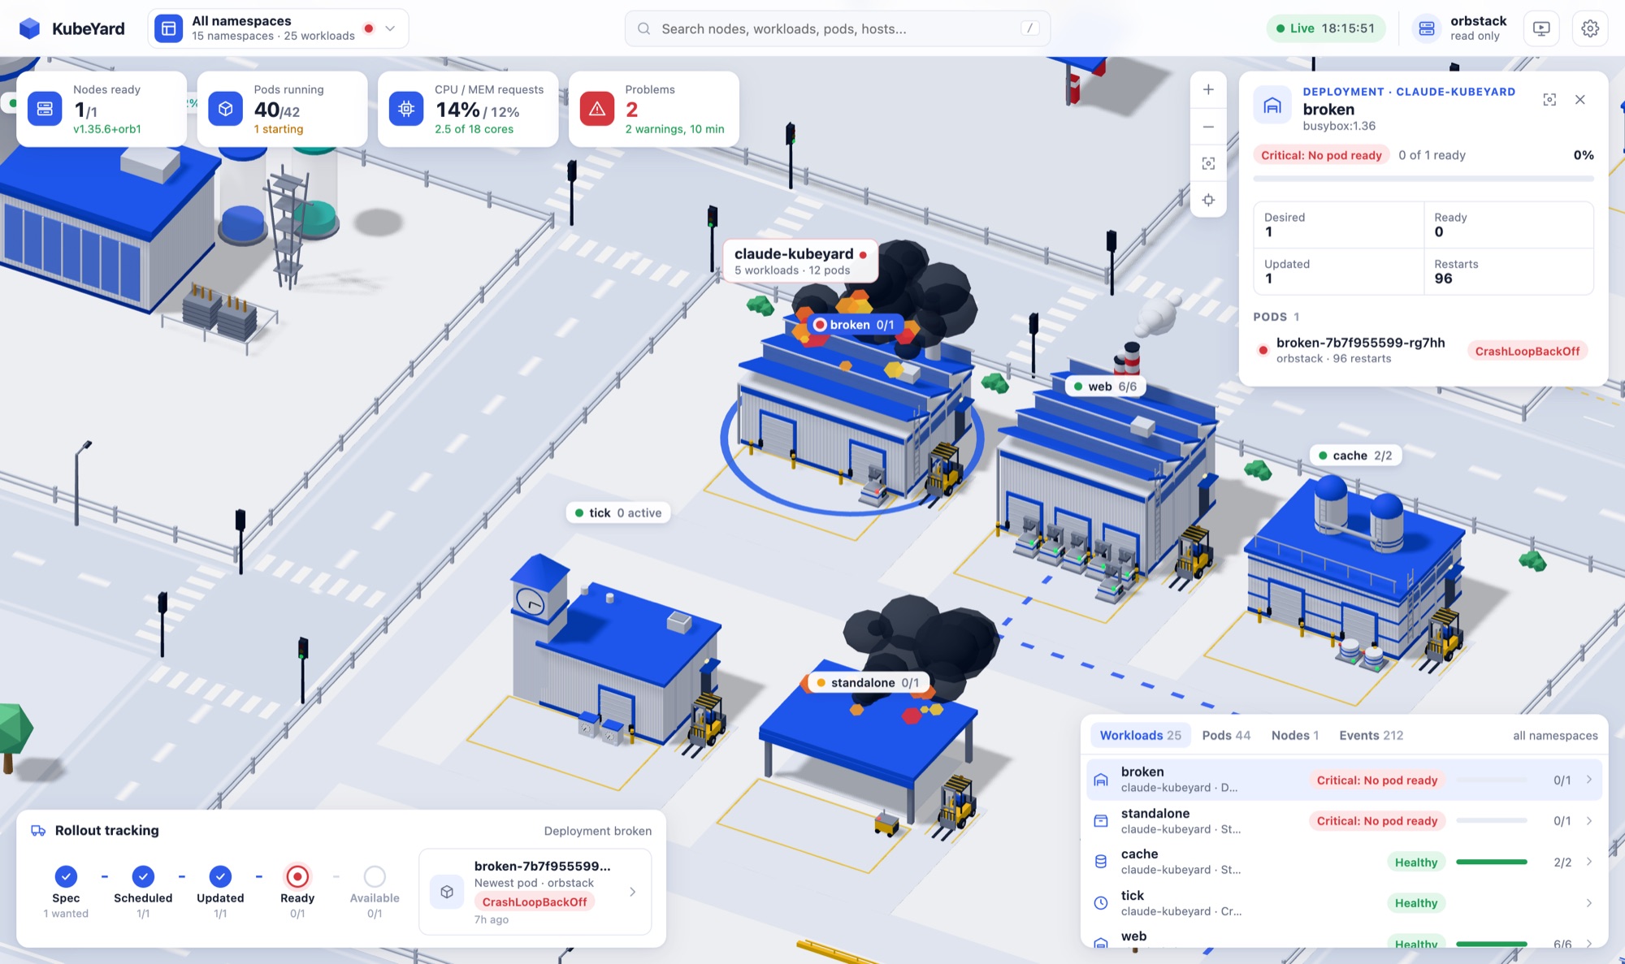Click the claude-kubeyard namespace label on the map

point(800,261)
